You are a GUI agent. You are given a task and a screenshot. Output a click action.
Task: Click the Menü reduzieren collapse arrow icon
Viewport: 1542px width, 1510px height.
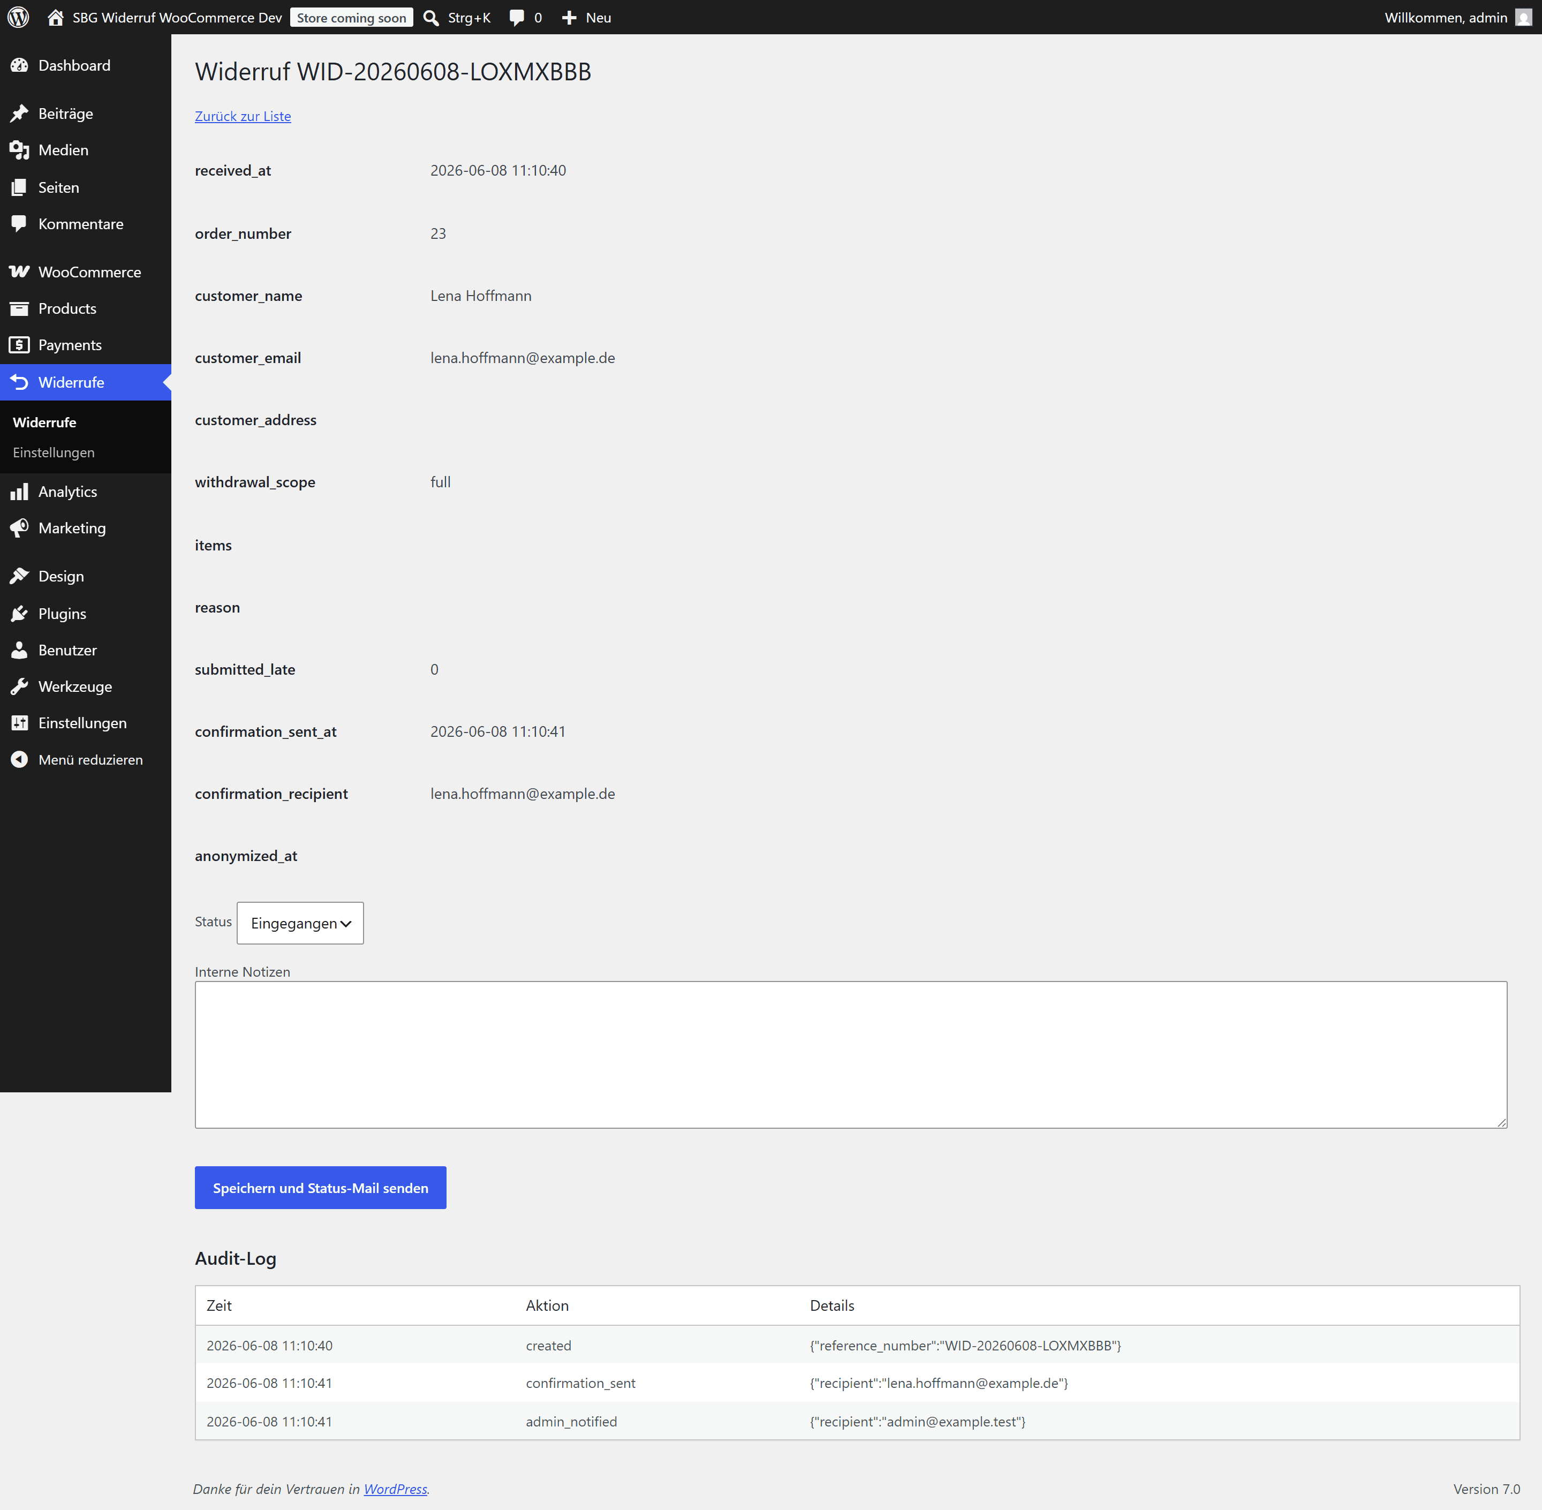pos(20,760)
